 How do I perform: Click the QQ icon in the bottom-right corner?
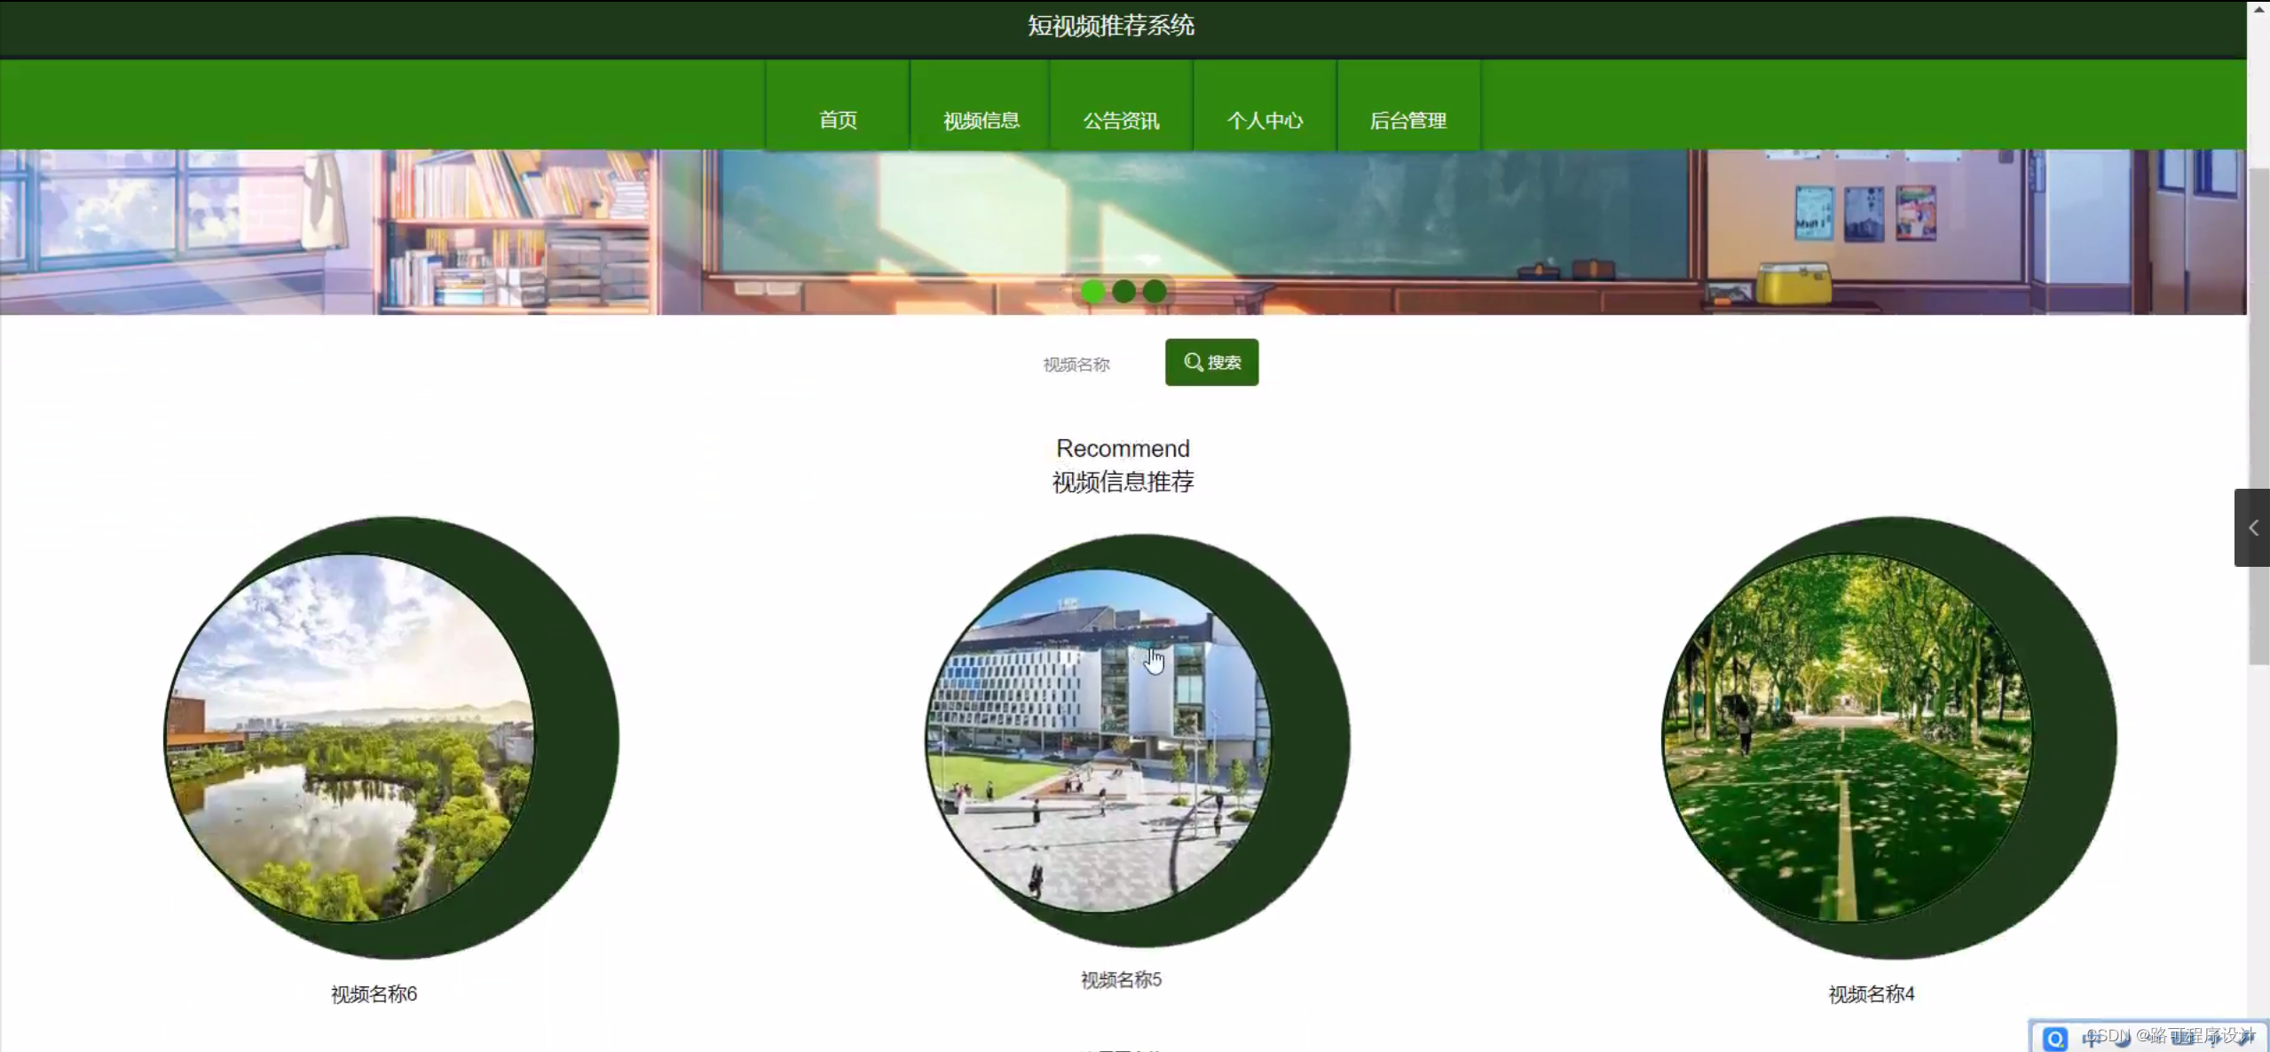point(2056,1037)
